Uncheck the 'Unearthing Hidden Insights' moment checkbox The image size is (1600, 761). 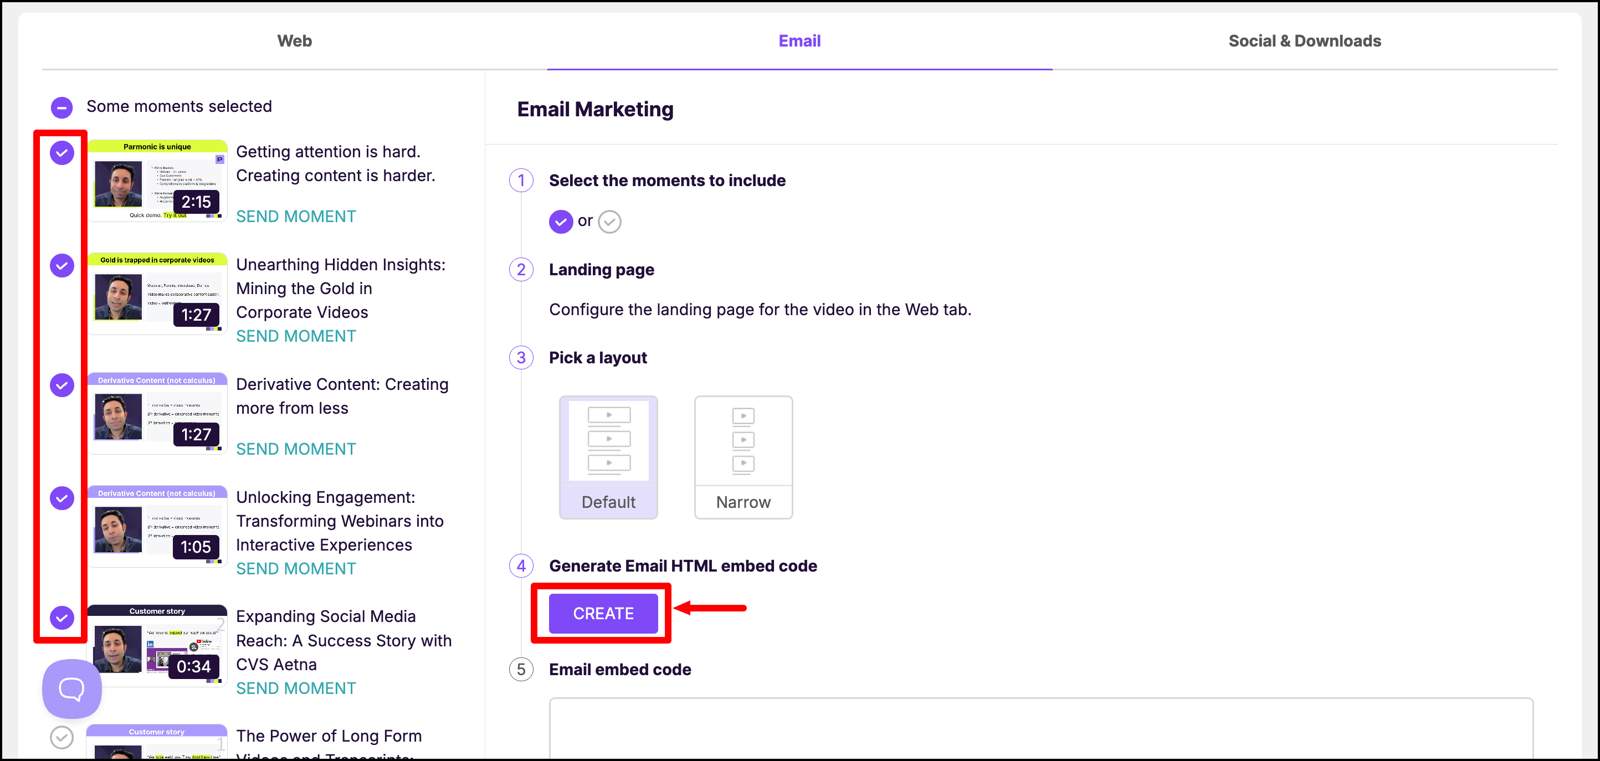pos(62,266)
